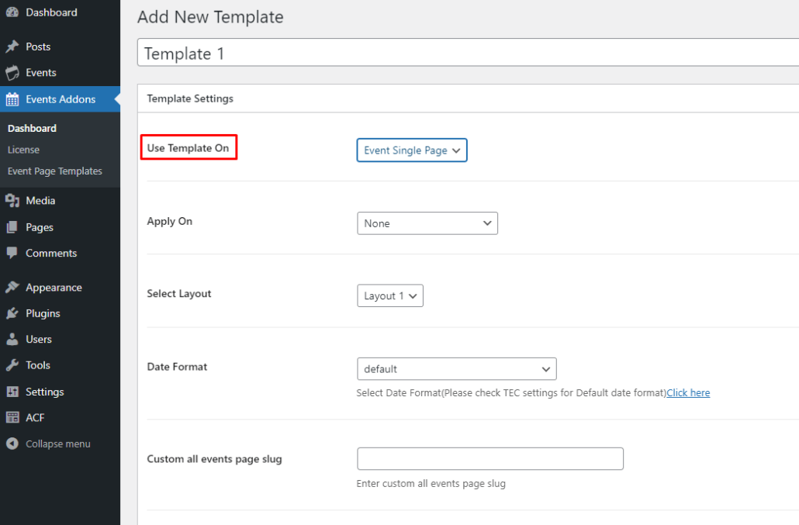Click the Appearance paintbrush icon
This screenshot has width=799, height=525.
point(12,288)
